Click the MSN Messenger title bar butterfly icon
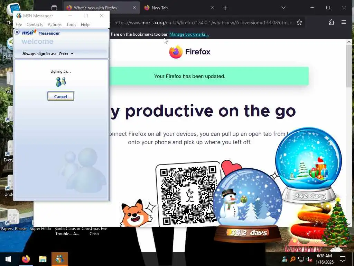 [19, 16]
